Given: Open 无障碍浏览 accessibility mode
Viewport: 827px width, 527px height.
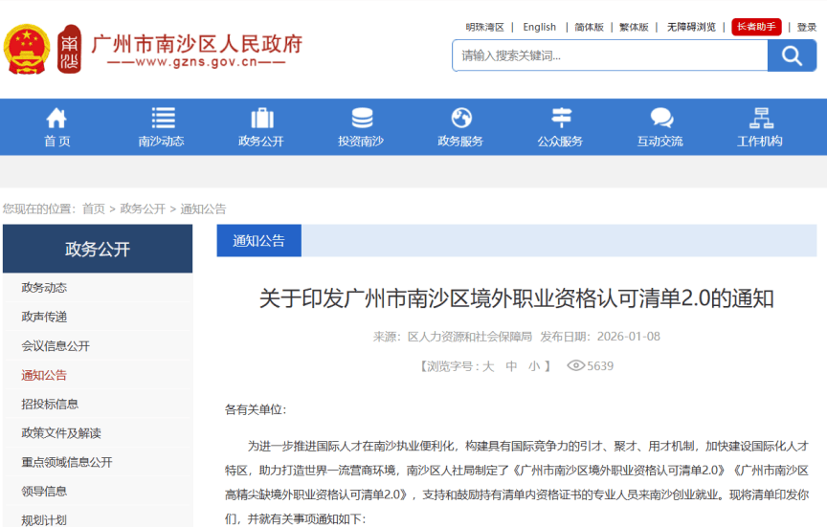Looking at the screenshot, I should pyautogui.click(x=691, y=27).
